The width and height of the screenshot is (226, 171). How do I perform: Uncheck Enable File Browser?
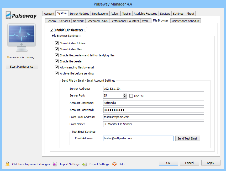[x=51, y=30]
